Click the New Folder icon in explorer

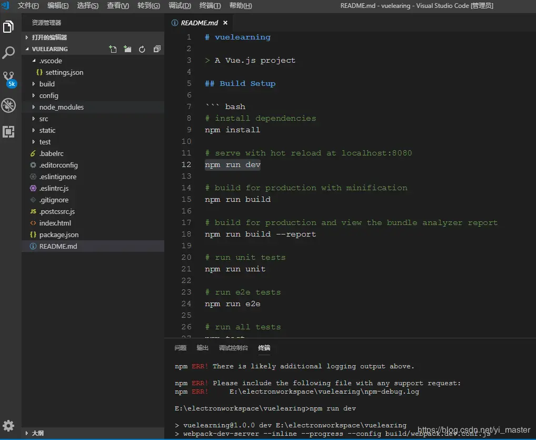[127, 49]
